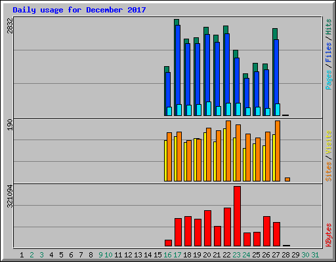Select day 3 on the x-axis

(x=41, y=255)
